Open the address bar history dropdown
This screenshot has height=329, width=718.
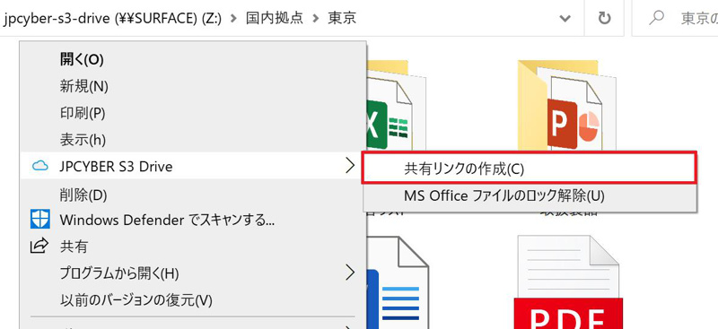[565, 19]
